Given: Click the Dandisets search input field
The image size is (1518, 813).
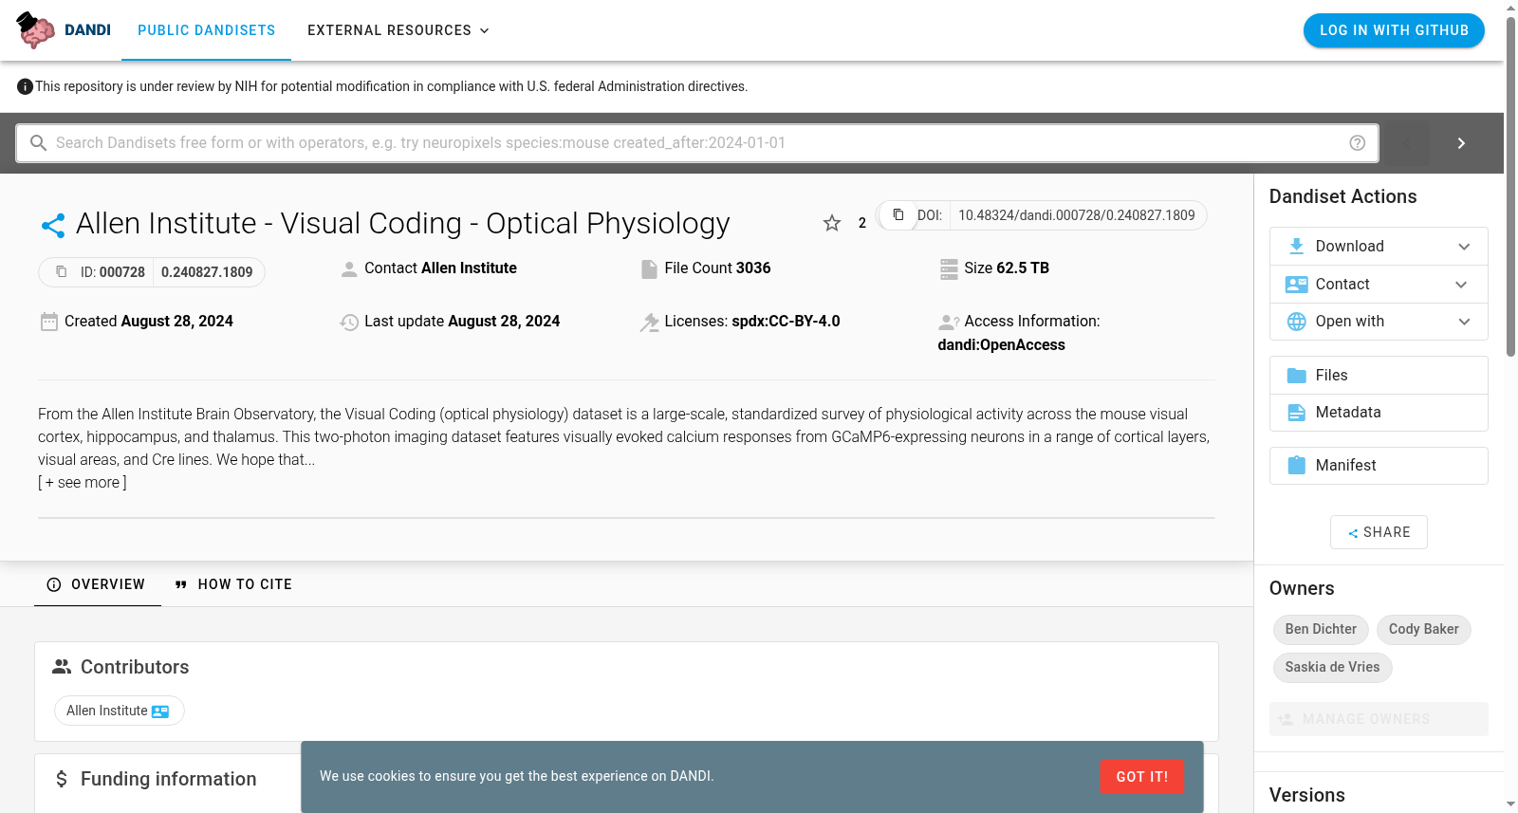Looking at the screenshot, I should pyautogui.click(x=697, y=143).
